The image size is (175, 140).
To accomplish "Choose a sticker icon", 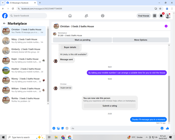I will [x=63, y=128].
